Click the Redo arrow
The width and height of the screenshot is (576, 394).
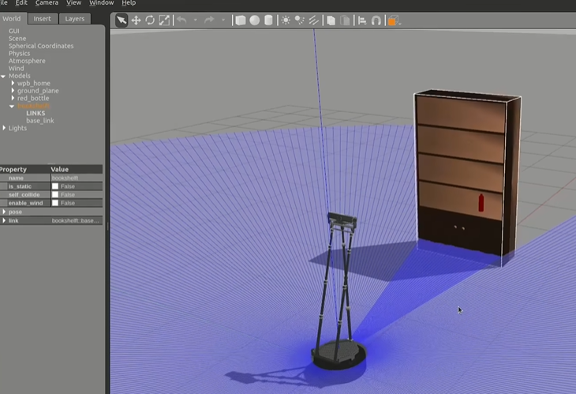pyautogui.click(x=209, y=20)
